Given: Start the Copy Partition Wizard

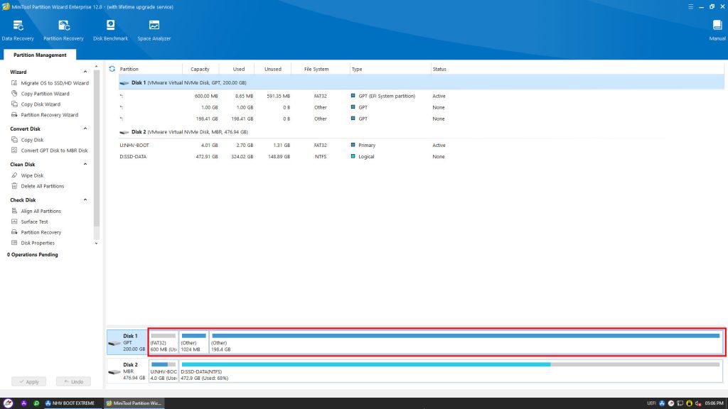Looking at the screenshot, I should pos(40,94).
